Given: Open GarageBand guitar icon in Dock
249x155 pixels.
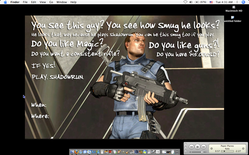Looking at the screenshot, I should click(128, 152).
